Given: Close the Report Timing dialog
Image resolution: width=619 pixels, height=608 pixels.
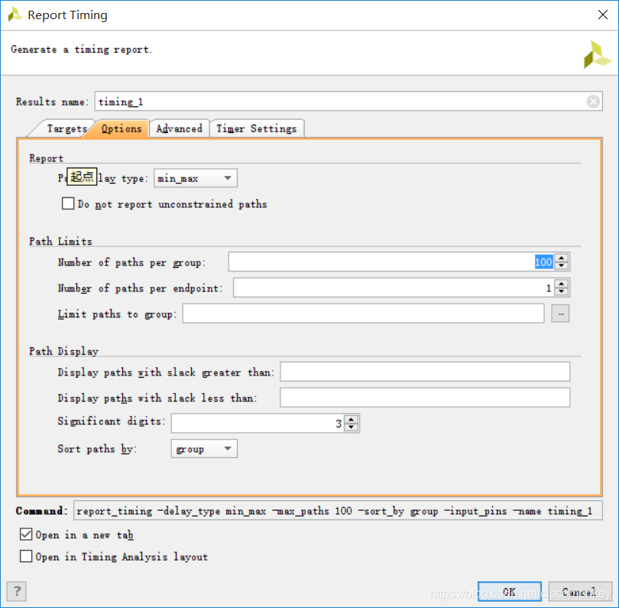Looking at the screenshot, I should click(x=602, y=15).
